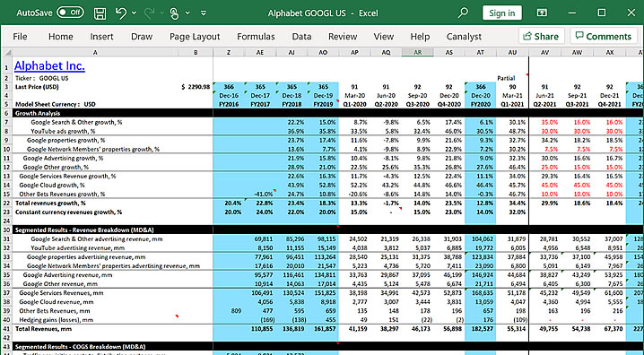Select column AR header
Screen dimensions: 644x355
click(x=417, y=52)
